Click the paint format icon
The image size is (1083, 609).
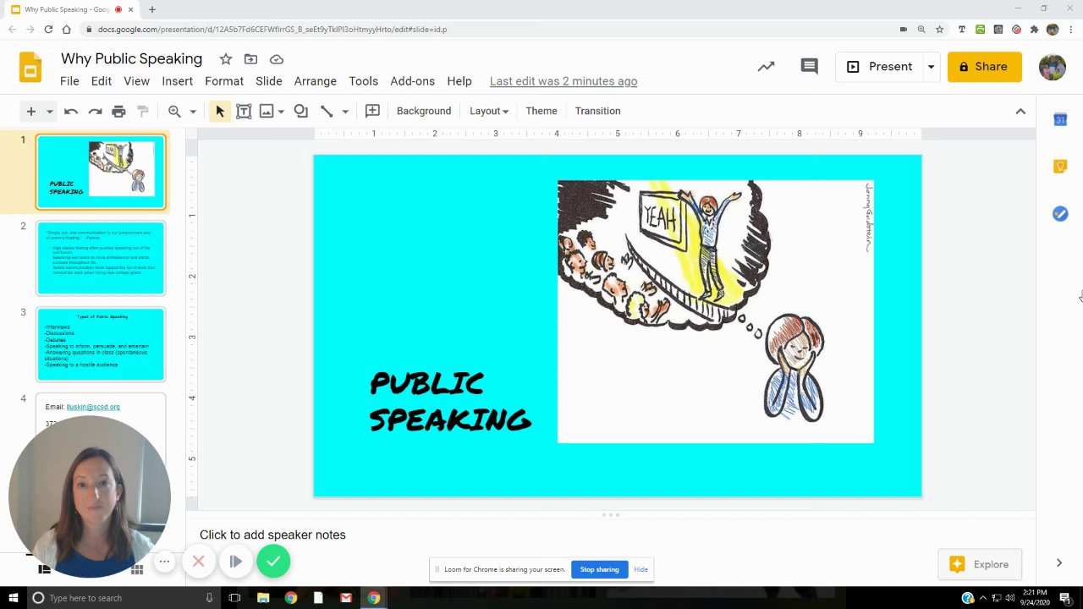point(143,111)
